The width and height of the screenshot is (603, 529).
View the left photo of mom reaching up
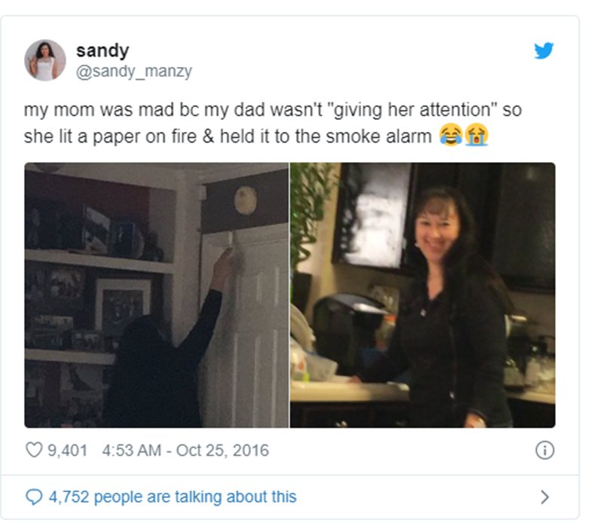[x=157, y=295]
